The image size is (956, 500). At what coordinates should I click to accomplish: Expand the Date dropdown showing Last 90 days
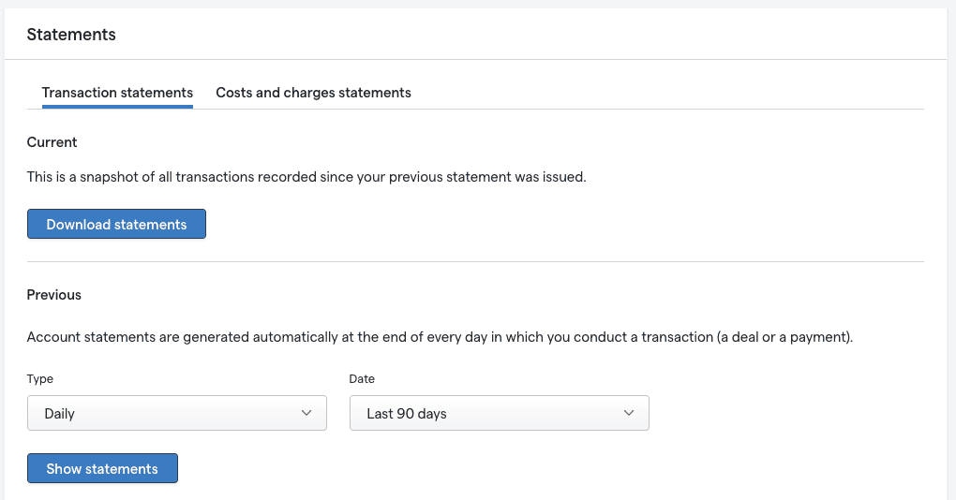(500, 413)
